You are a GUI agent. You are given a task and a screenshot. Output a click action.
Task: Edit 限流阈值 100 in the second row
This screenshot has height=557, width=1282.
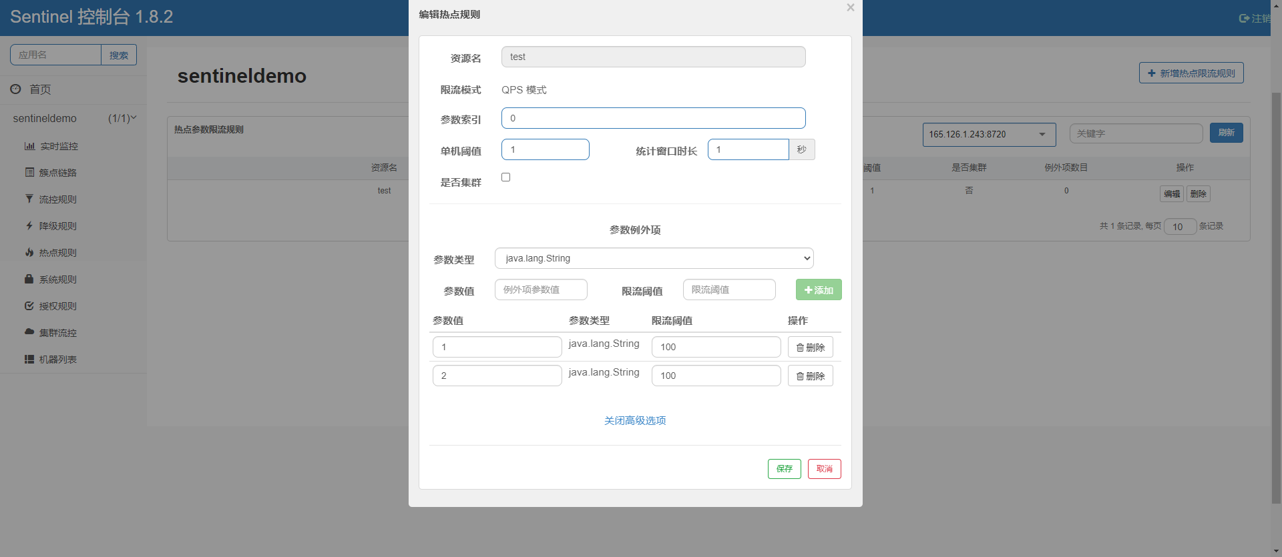[x=716, y=376]
